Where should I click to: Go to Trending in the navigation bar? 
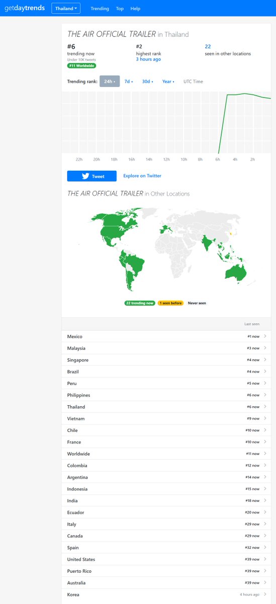pyautogui.click(x=100, y=9)
